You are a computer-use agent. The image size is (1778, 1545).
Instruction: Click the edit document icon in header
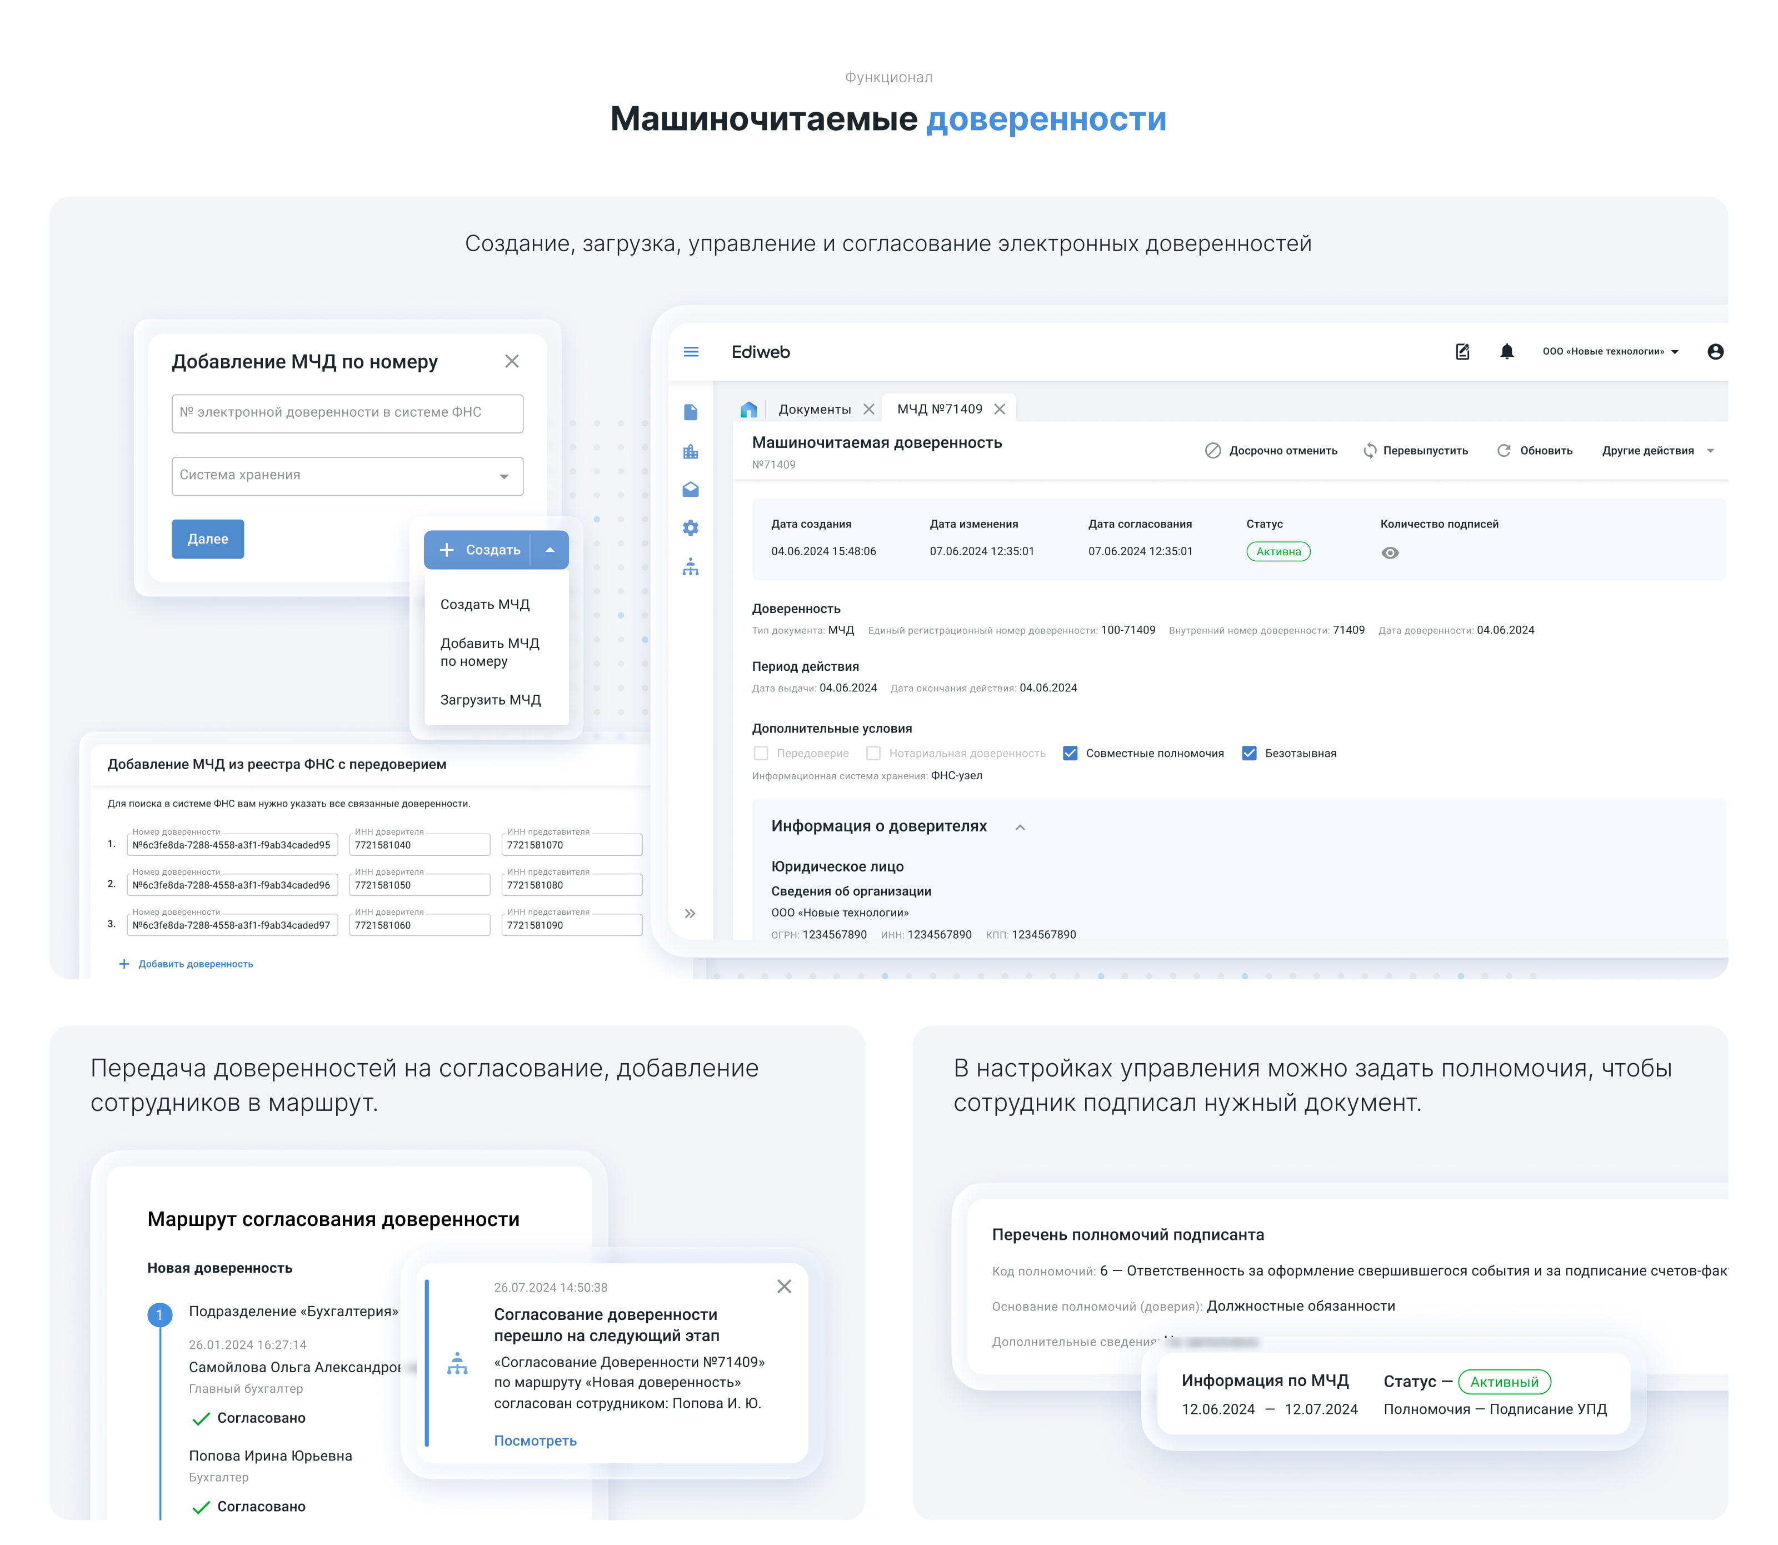tap(1462, 352)
